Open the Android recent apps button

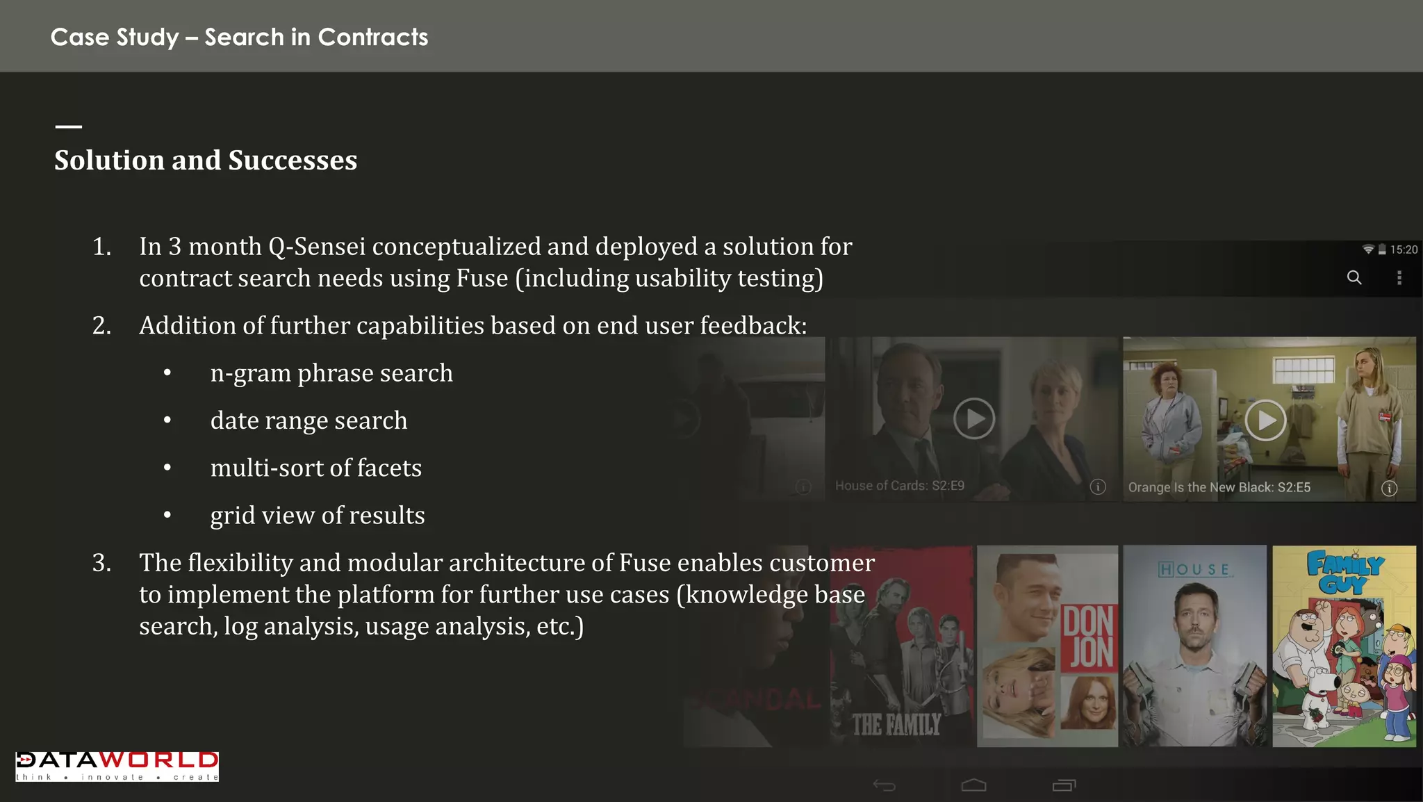(1064, 785)
